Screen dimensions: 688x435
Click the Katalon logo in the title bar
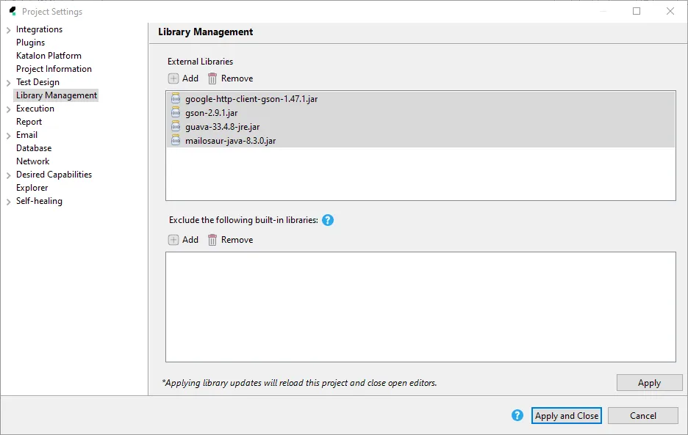[12, 11]
